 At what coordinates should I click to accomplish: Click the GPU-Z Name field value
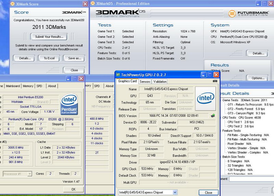(166, 89)
